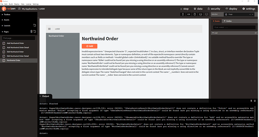This screenshot has width=259, height=137.
Task: Open the Deploy menu in menu bar
Action: coord(17,4)
